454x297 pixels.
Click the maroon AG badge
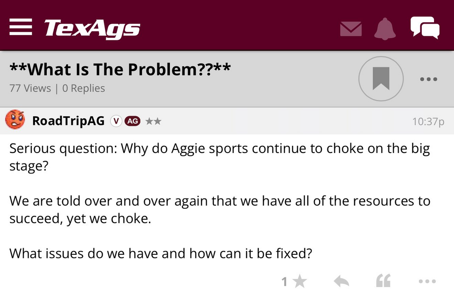tap(132, 121)
